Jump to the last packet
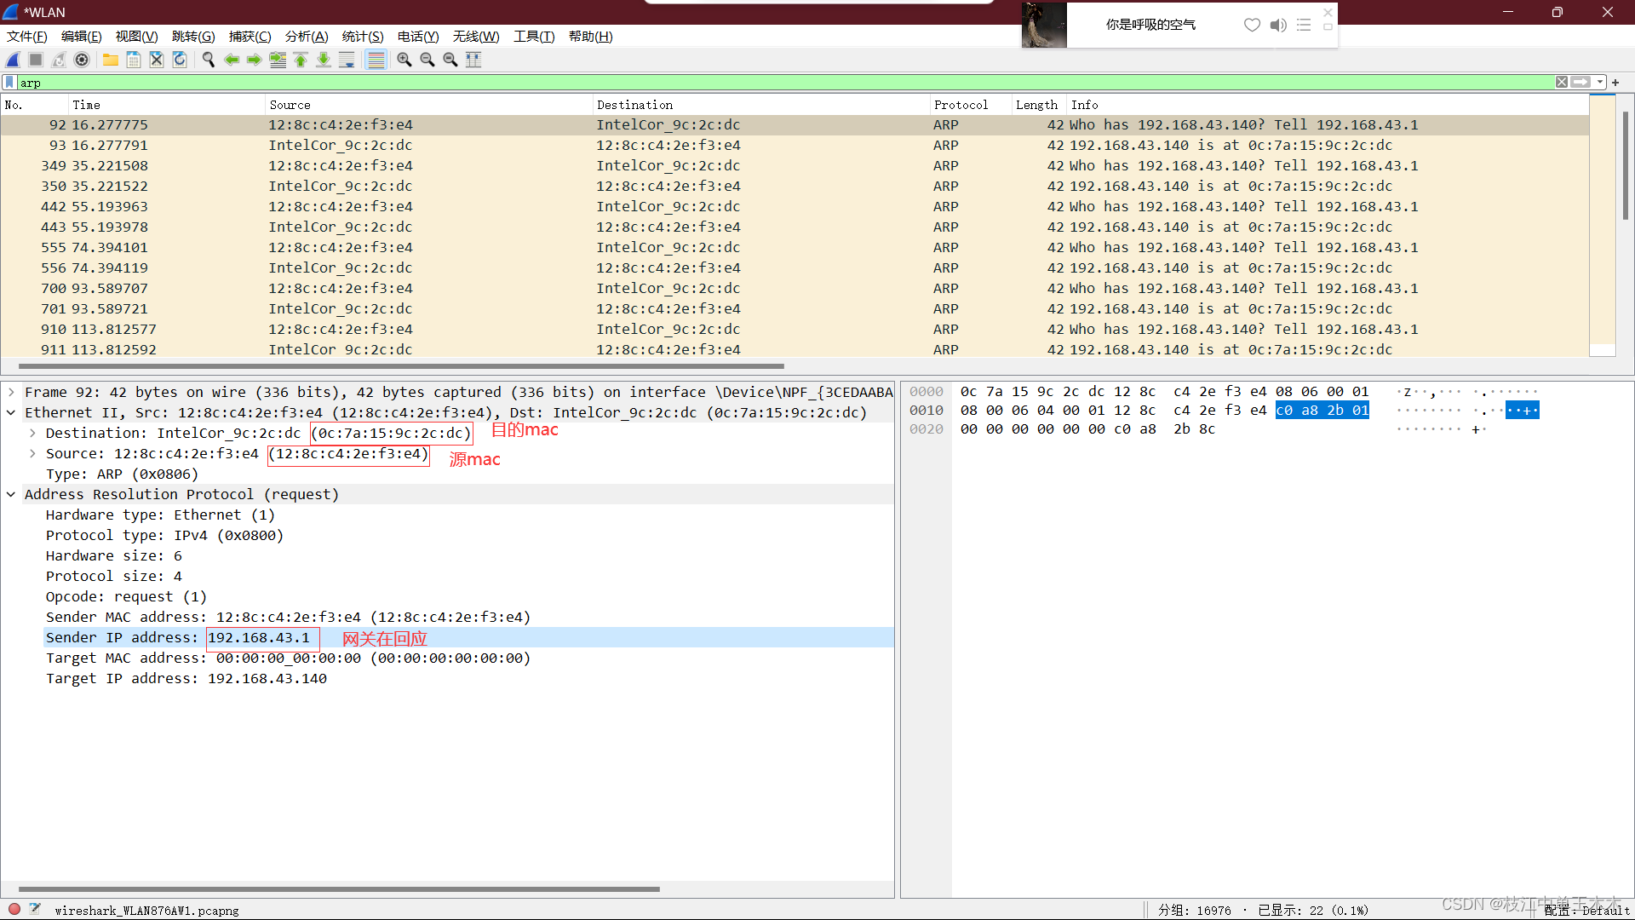This screenshot has width=1635, height=920. [x=324, y=60]
